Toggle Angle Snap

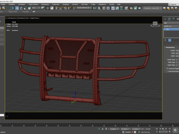61,8
